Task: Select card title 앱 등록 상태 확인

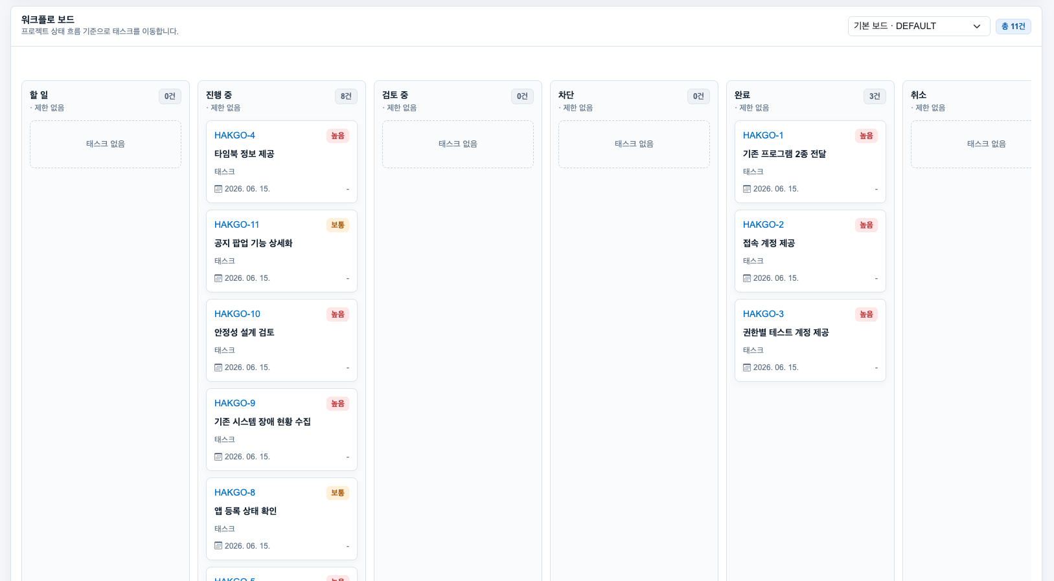Action: click(x=246, y=511)
